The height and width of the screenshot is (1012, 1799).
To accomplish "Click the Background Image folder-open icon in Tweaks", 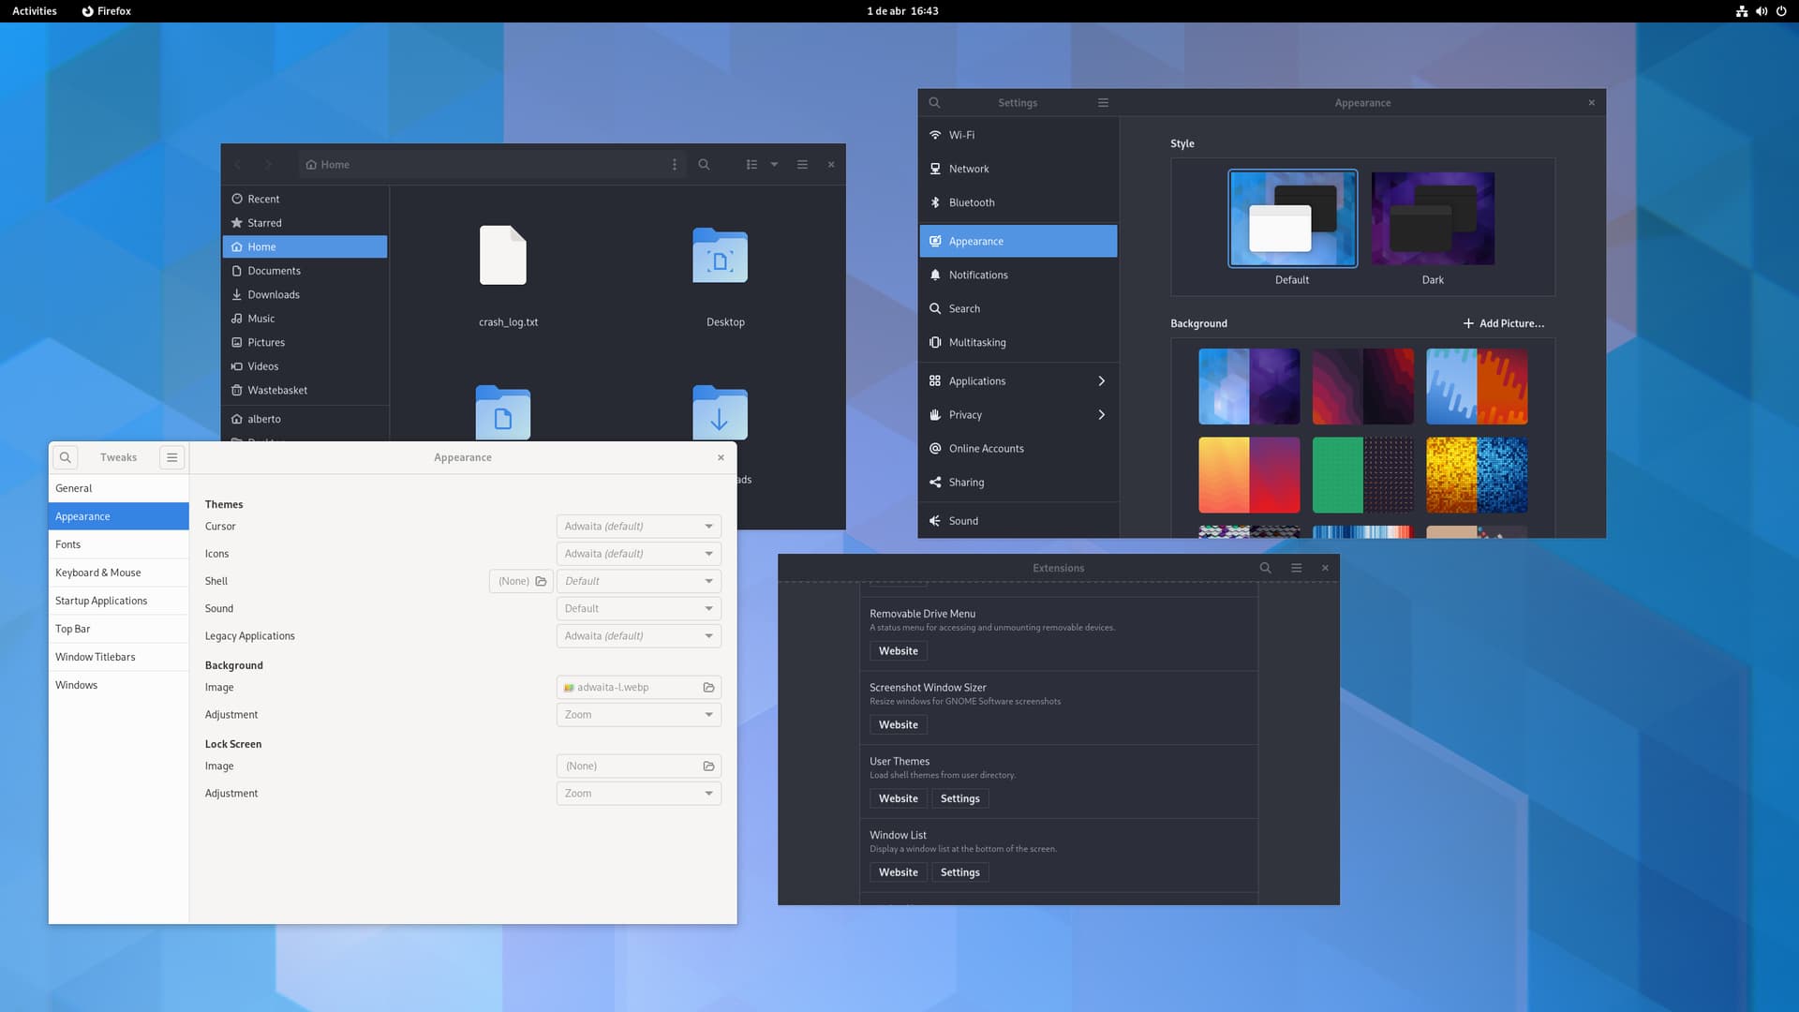I will pos(709,687).
